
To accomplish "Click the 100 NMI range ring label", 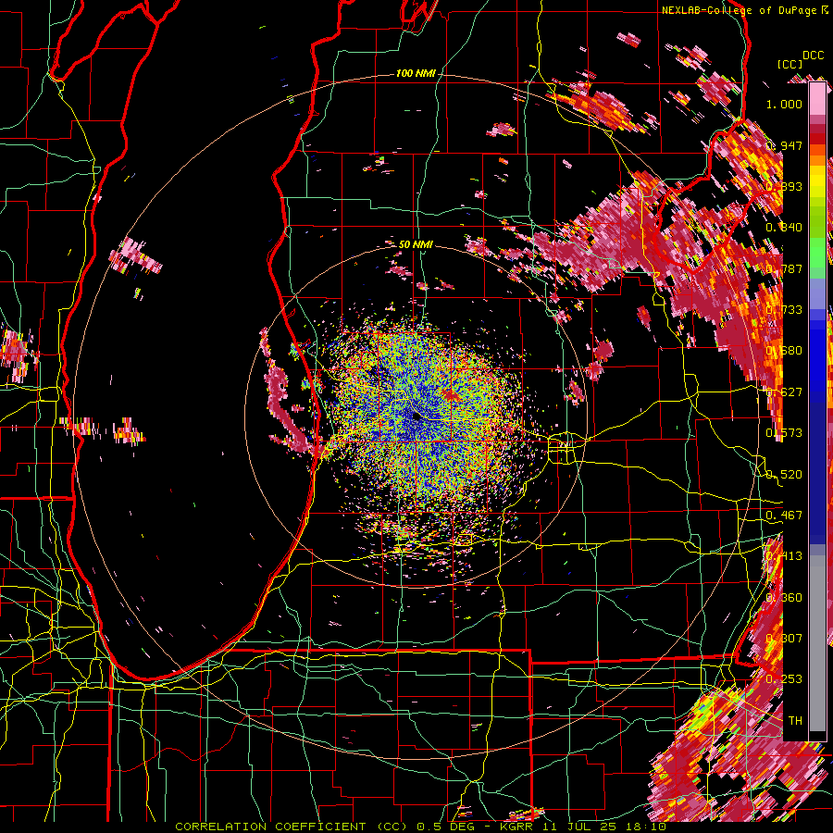I will (x=415, y=73).
